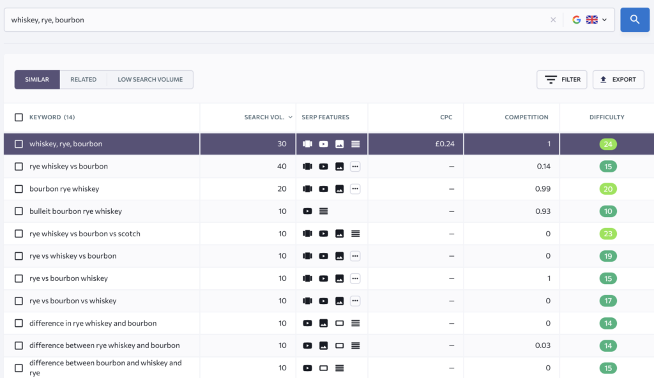The height and width of the screenshot is (378, 654).
Task: Click video icon in 'bulleit bourbon rye whiskey' row
Action: coord(307,211)
